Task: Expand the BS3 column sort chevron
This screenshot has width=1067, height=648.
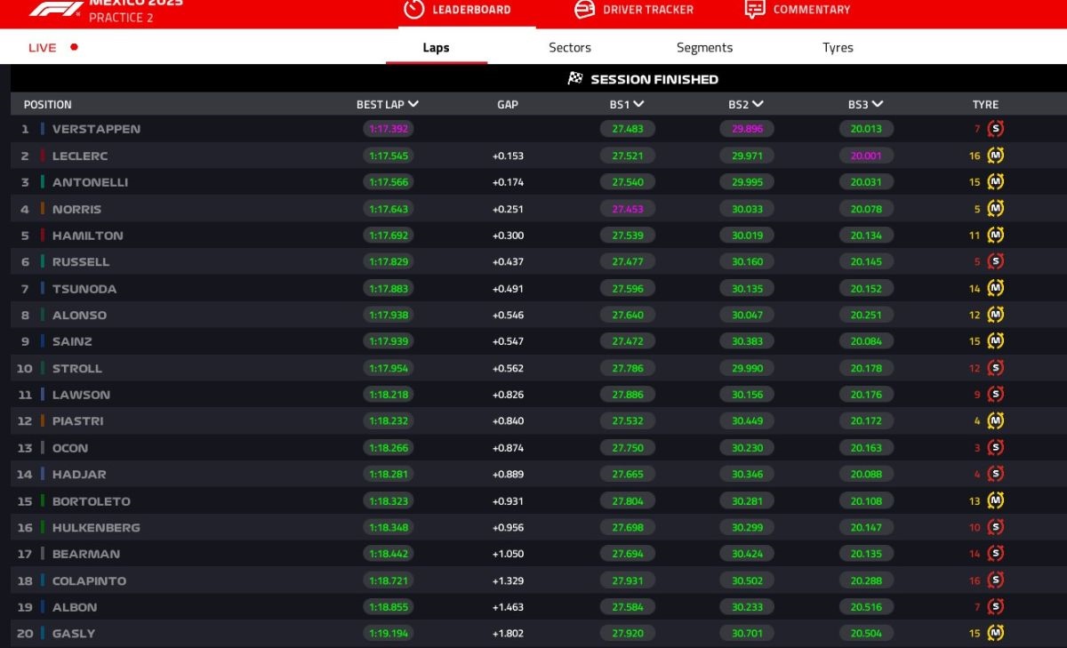Action: point(878,105)
